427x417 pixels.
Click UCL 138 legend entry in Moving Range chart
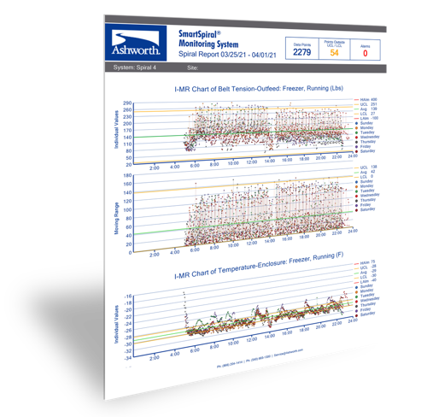pos(366,167)
